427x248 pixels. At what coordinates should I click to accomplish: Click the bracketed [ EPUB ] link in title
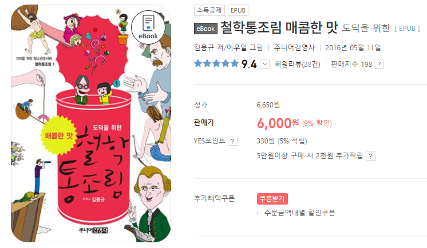[408, 29]
